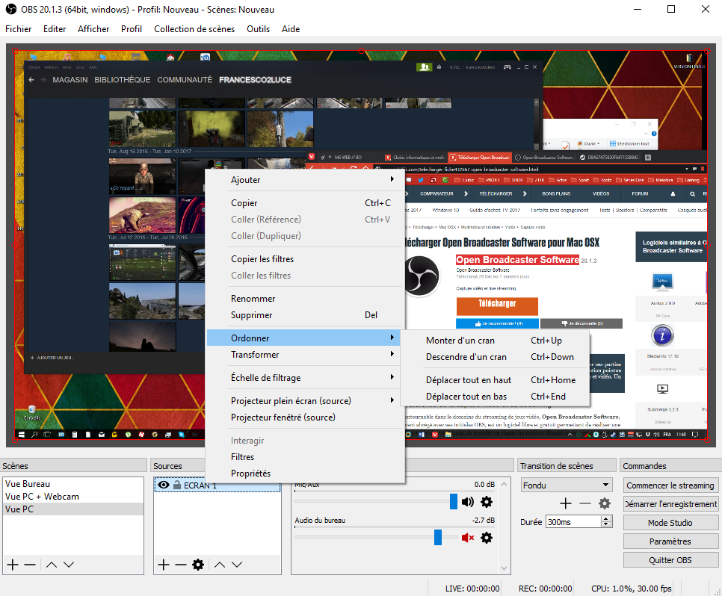This screenshot has height=596, width=722.
Task: Open Paramètres from the Commandes panel
Action: coord(670,541)
